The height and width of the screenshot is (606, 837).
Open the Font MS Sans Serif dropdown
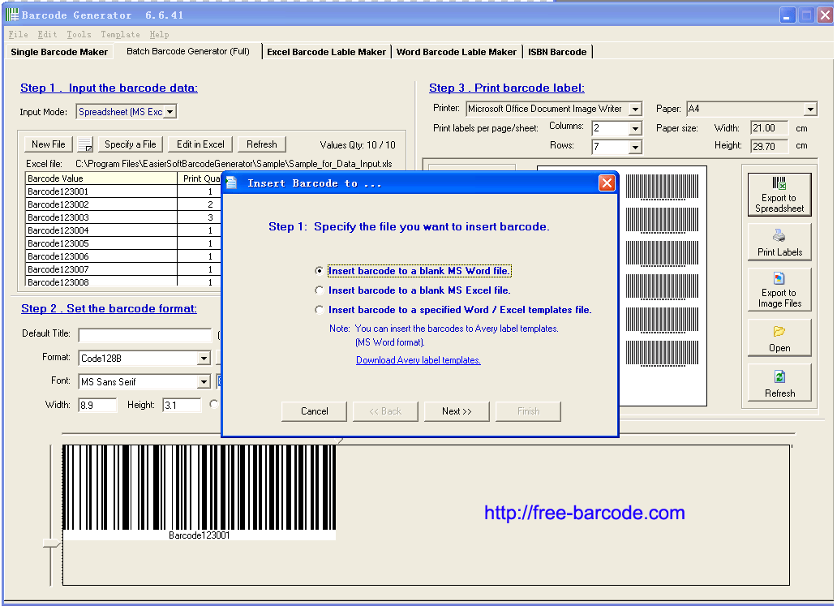coord(204,382)
